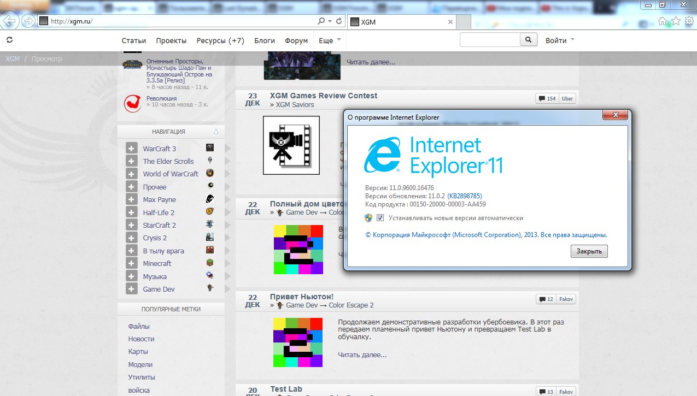This screenshot has width=697, height=396.
Task: Click the Uber author button
Action: pyautogui.click(x=567, y=98)
